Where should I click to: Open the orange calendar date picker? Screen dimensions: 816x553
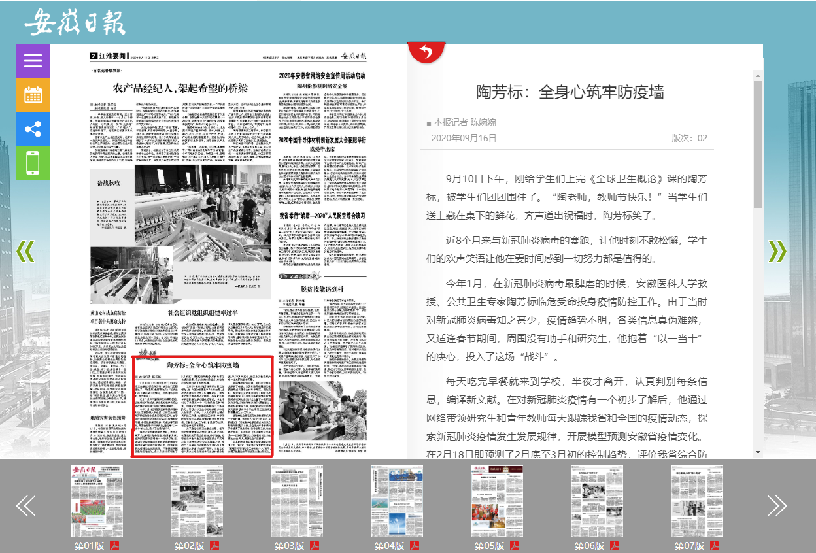(33, 95)
